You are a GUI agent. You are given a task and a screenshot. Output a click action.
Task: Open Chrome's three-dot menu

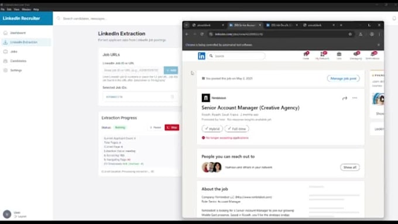[379, 34]
